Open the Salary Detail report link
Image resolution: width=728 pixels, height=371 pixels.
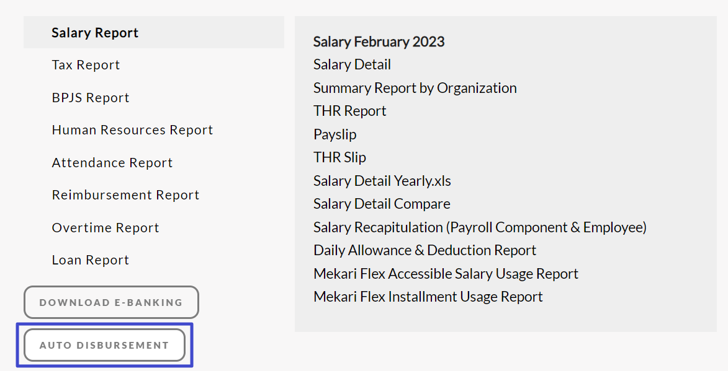click(x=352, y=64)
